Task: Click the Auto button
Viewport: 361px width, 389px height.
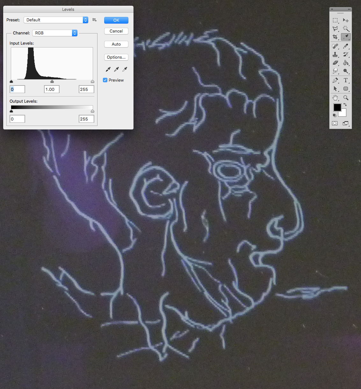Action: 116,44
